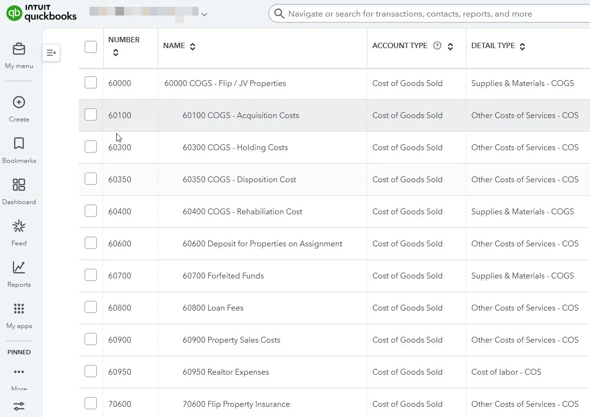Select the 60950 Realtor Expenses checkbox

[x=91, y=372]
